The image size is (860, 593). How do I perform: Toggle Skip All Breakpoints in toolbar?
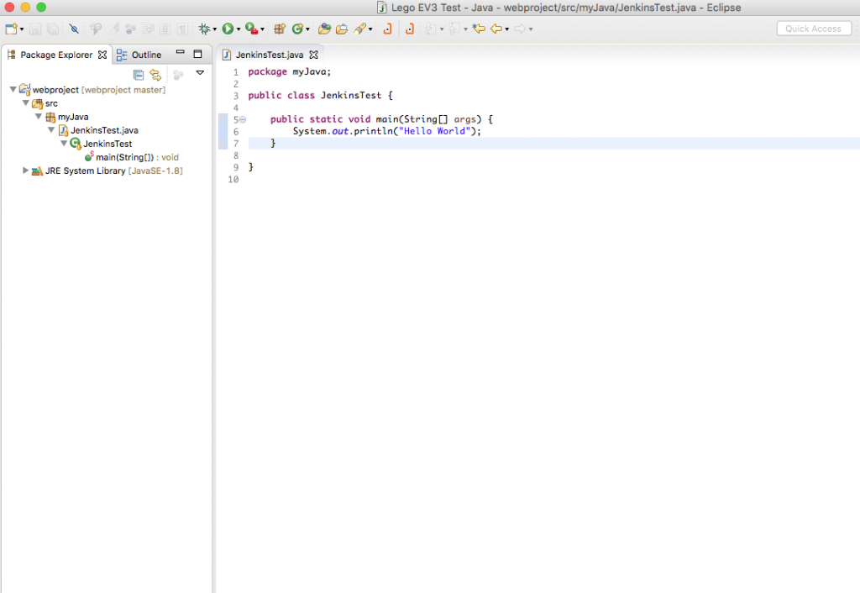click(74, 28)
